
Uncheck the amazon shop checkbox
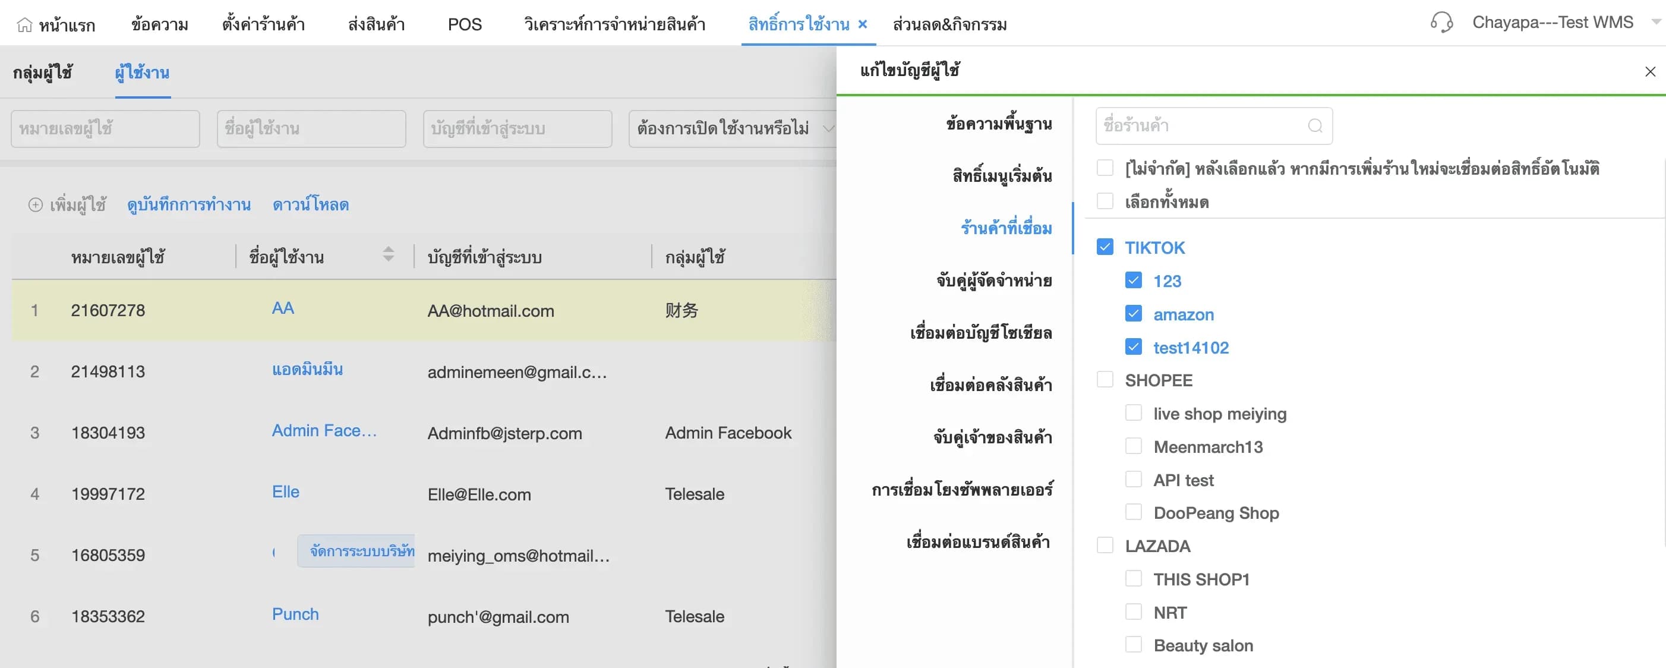click(x=1133, y=314)
